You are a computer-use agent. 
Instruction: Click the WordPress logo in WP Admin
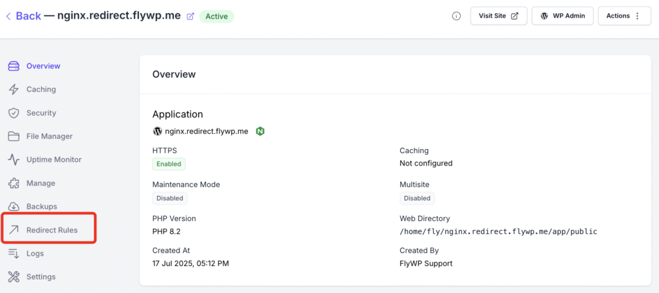coord(544,16)
